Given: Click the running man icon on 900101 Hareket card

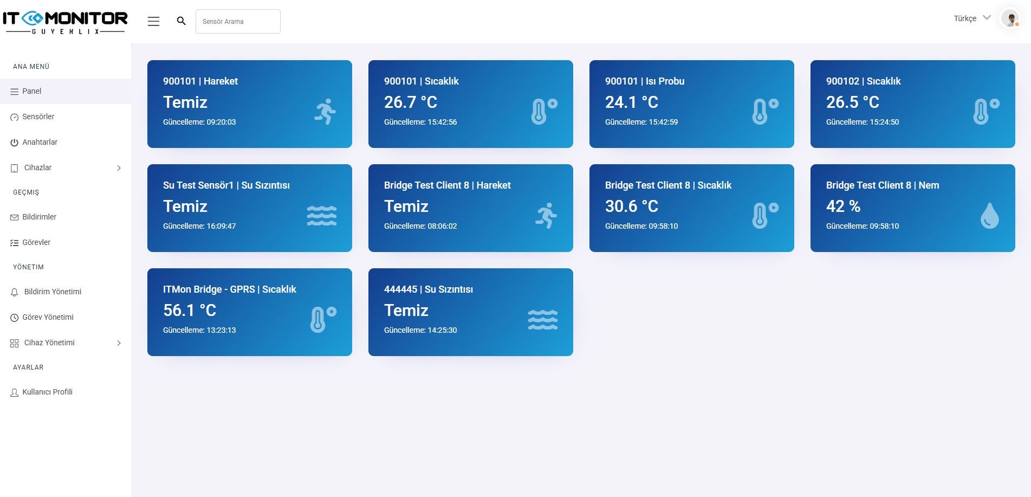Looking at the screenshot, I should click(325, 112).
